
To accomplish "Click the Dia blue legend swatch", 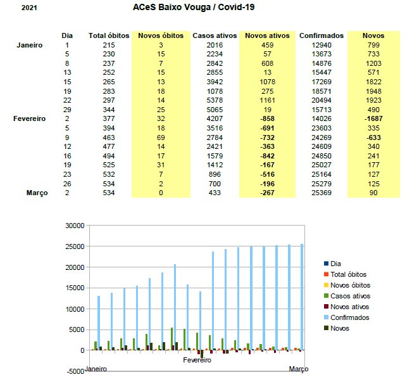I will (x=326, y=264).
